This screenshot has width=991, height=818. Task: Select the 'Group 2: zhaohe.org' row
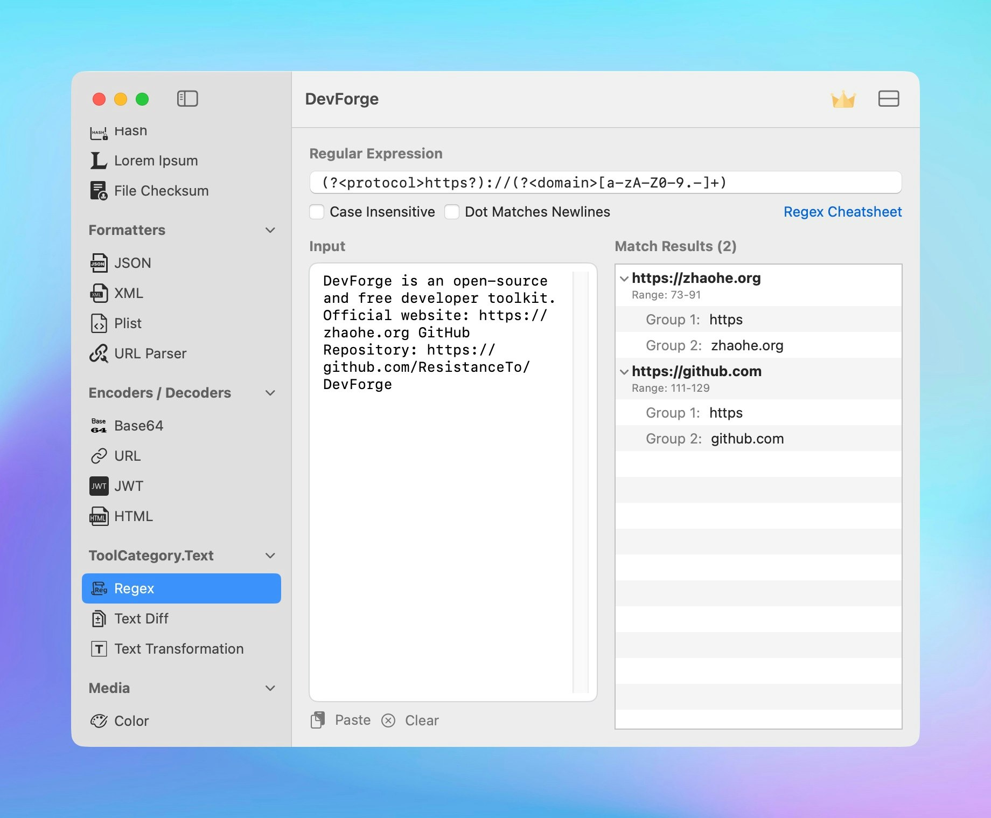(758, 345)
